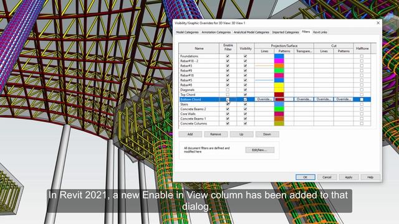Toggle Visibility for Rebar#18 row

pyautogui.click(x=245, y=75)
